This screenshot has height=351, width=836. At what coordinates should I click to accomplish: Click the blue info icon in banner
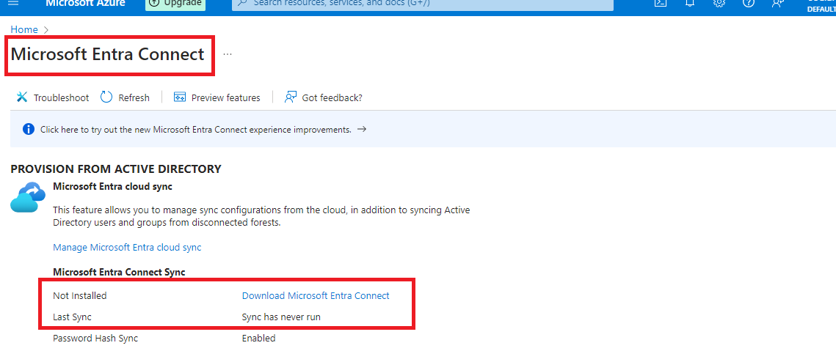[x=28, y=129]
